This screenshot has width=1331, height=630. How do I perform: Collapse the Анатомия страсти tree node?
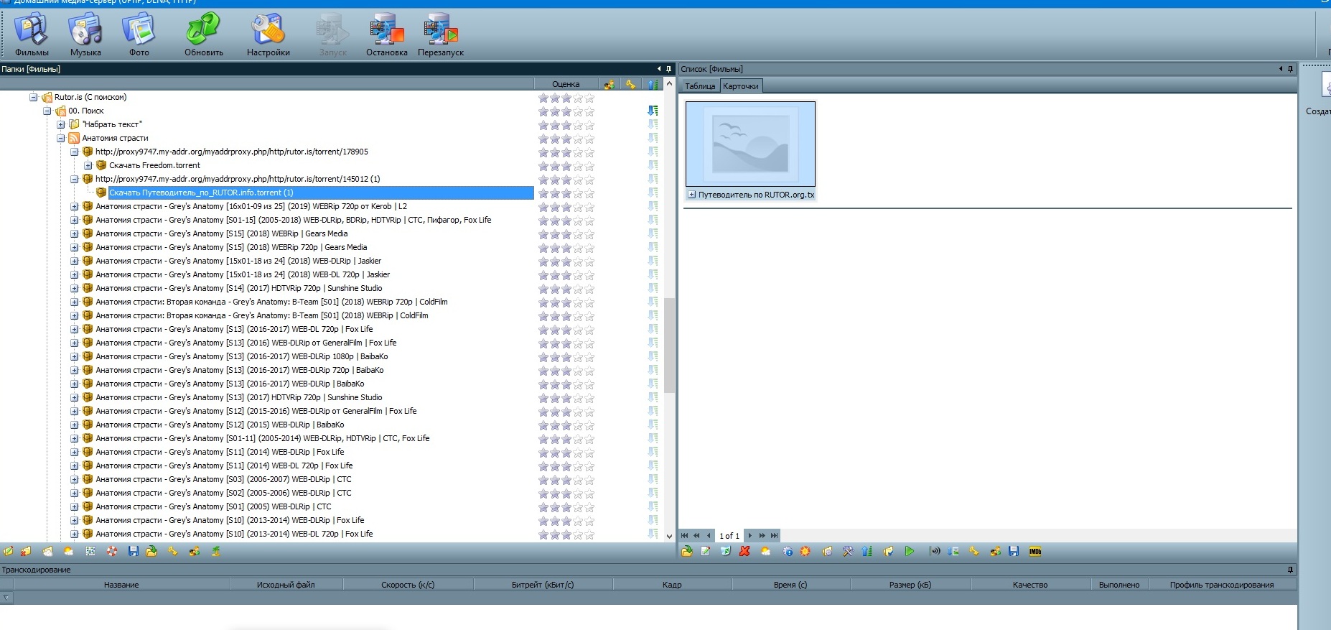[61, 138]
